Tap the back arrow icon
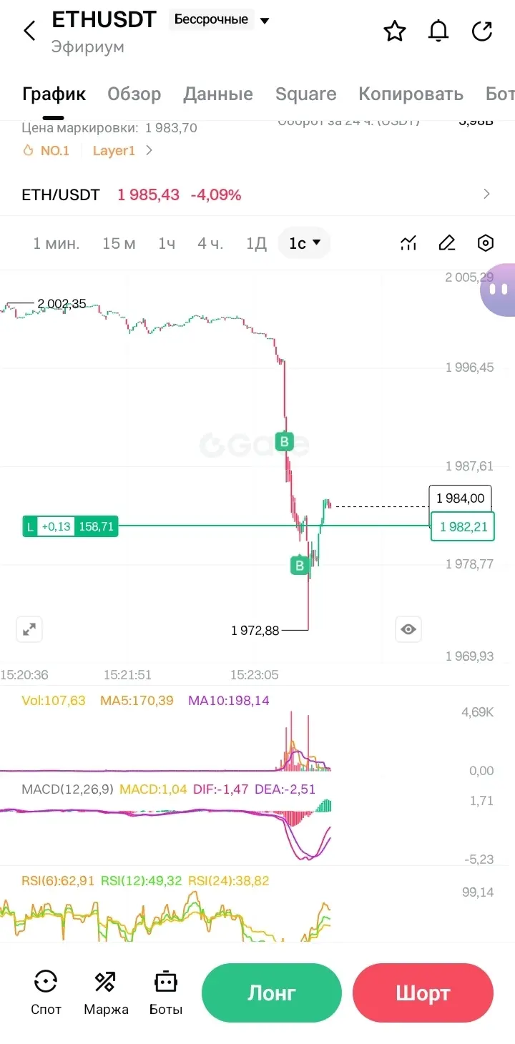Image resolution: width=515 pixels, height=1044 pixels. pyautogui.click(x=29, y=31)
